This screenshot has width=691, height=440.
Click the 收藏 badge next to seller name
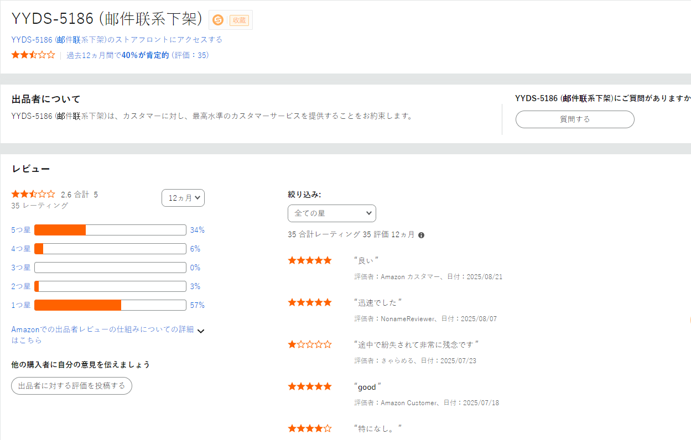[x=239, y=20]
